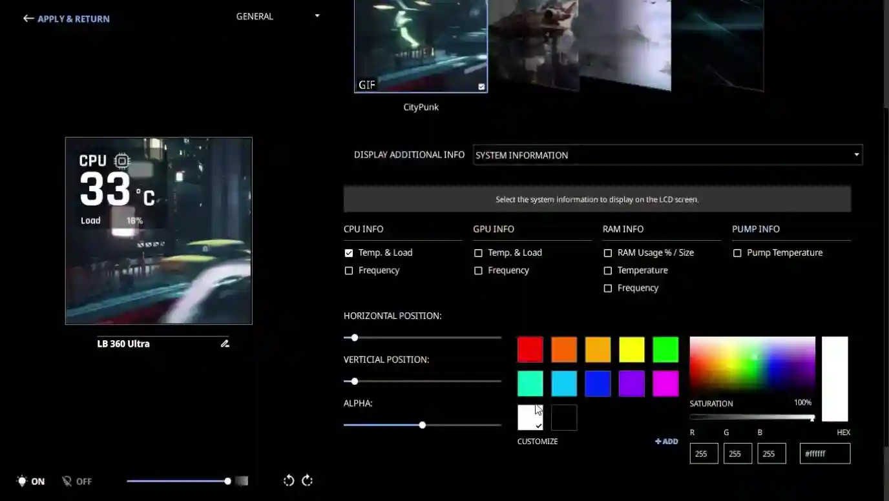Click ADD to save a custom color
This screenshot has width=889, height=501.
pyautogui.click(x=666, y=441)
